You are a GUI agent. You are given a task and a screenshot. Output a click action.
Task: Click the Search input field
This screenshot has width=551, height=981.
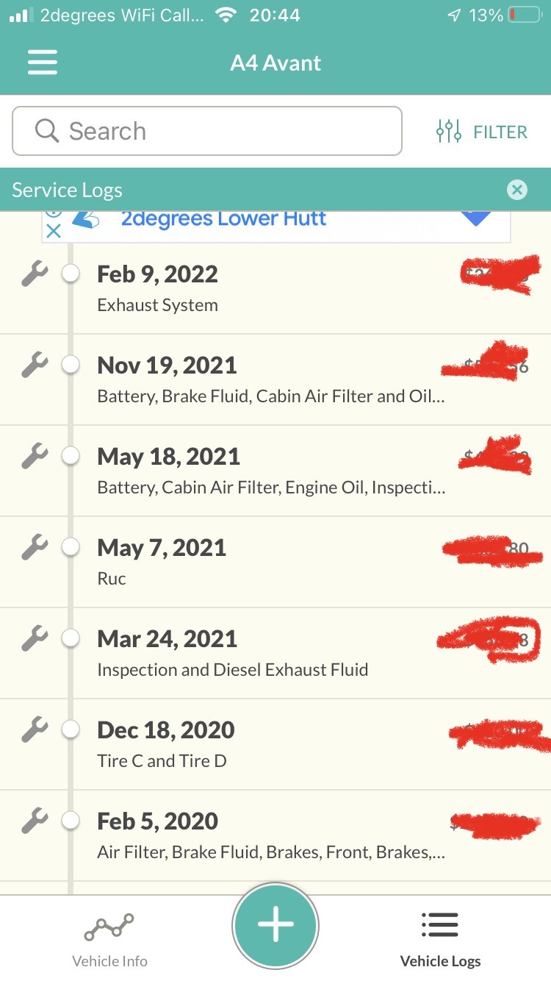point(207,132)
